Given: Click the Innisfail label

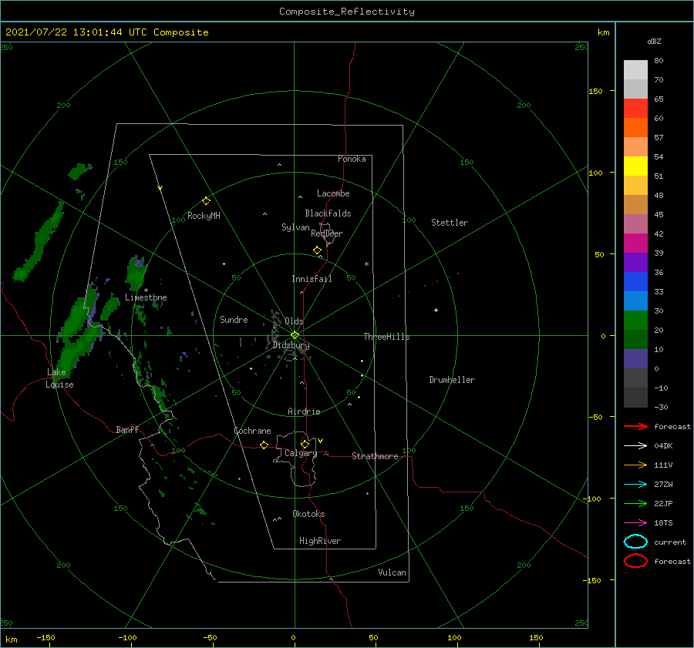Looking at the screenshot, I should coord(312,279).
